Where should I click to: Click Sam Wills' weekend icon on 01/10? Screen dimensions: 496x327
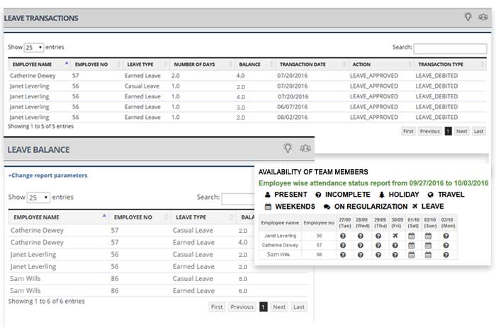411,255
